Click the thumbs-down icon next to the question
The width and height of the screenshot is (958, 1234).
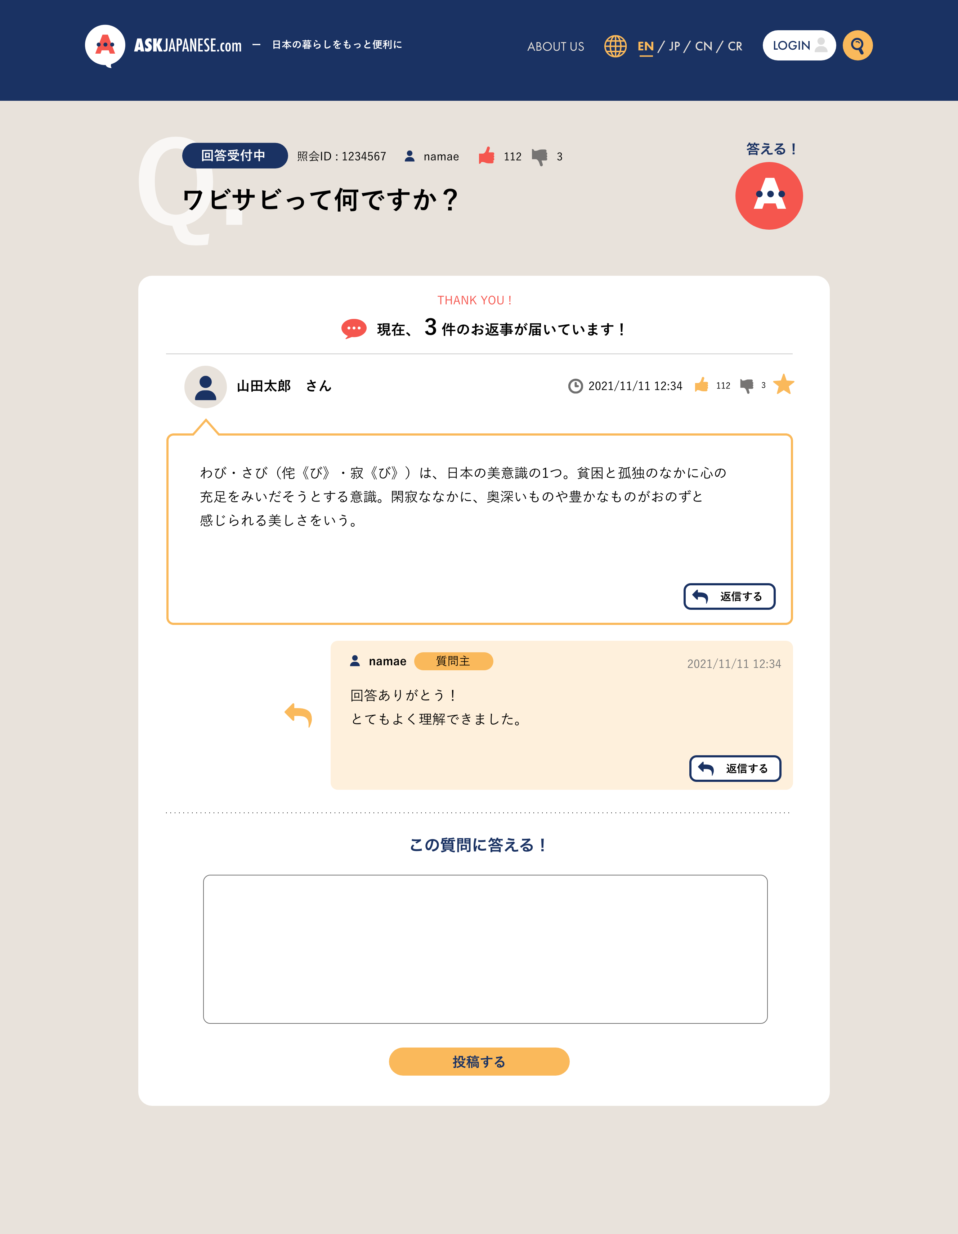click(x=540, y=158)
